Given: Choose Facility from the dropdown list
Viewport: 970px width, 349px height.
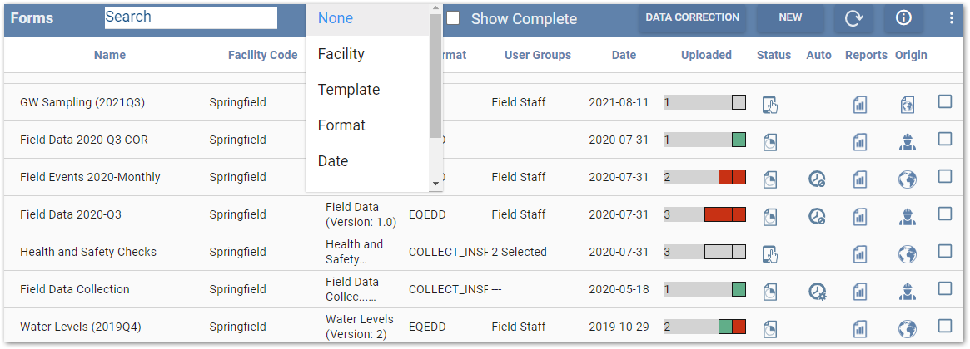Looking at the screenshot, I should click(341, 54).
